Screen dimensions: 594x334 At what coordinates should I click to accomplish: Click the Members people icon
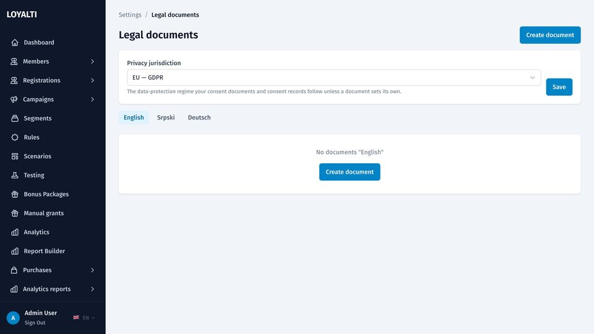click(14, 61)
